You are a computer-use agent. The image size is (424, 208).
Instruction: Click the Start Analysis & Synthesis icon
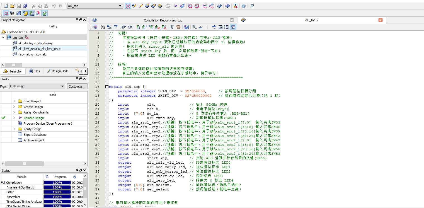click(x=182, y=6)
